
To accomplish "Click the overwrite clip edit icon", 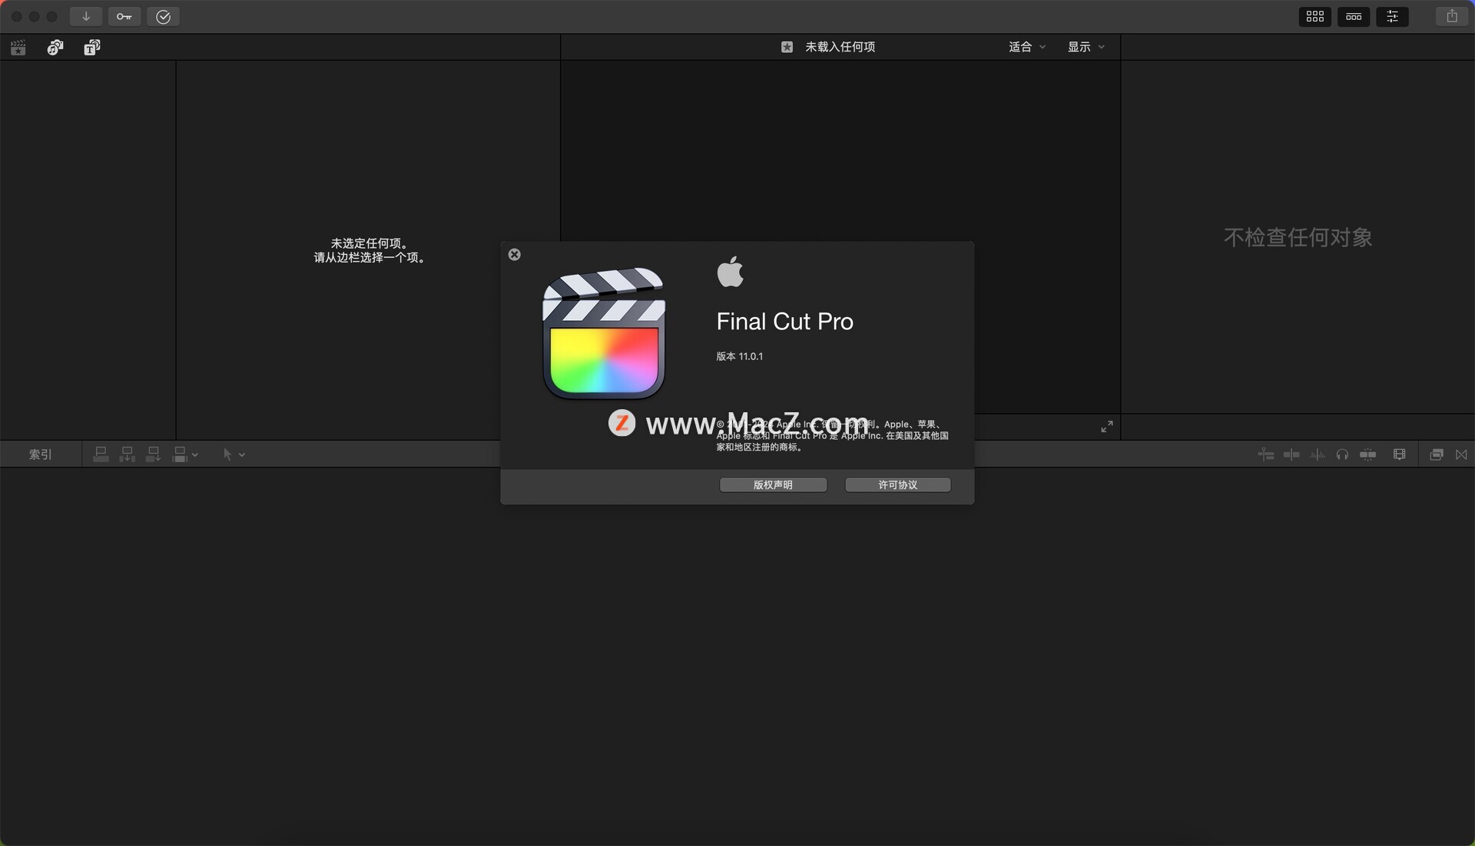I will pyautogui.click(x=180, y=454).
